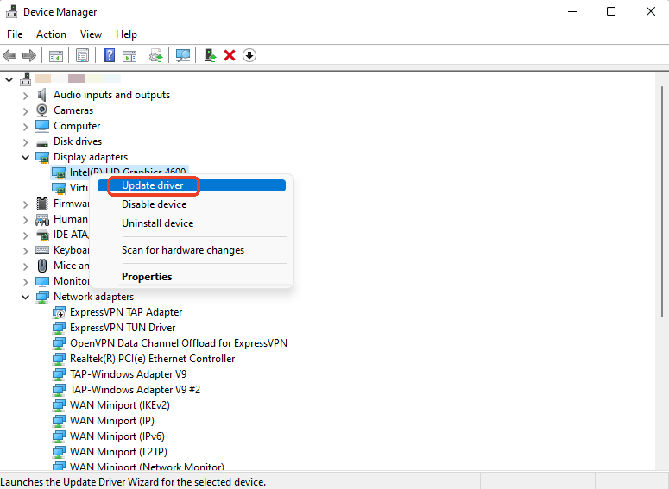Viewport: 669px width, 489px height.
Task: Select WAN Miniport (IPv6)
Action: (x=117, y=436)
